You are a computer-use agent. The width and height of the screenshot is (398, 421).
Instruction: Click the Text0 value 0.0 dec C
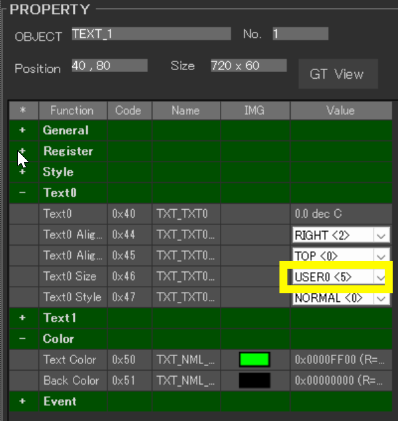click(340, 214)
